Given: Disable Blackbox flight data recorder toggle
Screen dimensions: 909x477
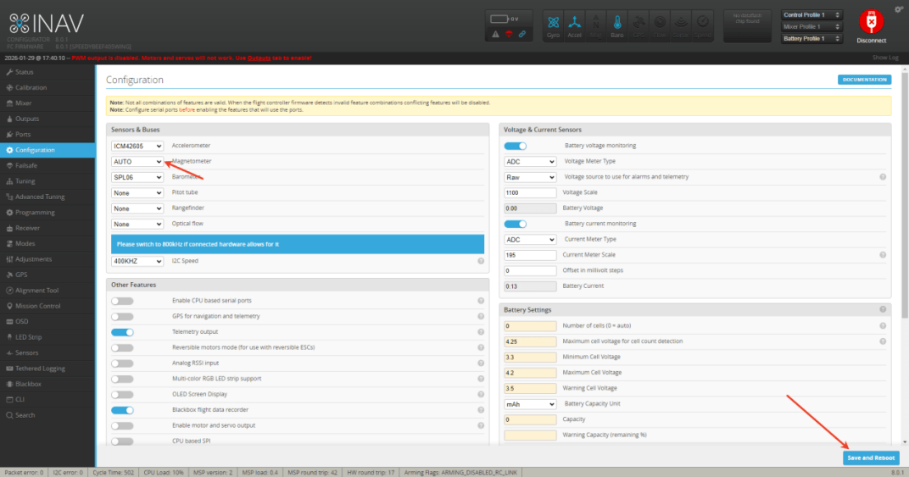Looking at the screenshot, I should coord(122,409).
